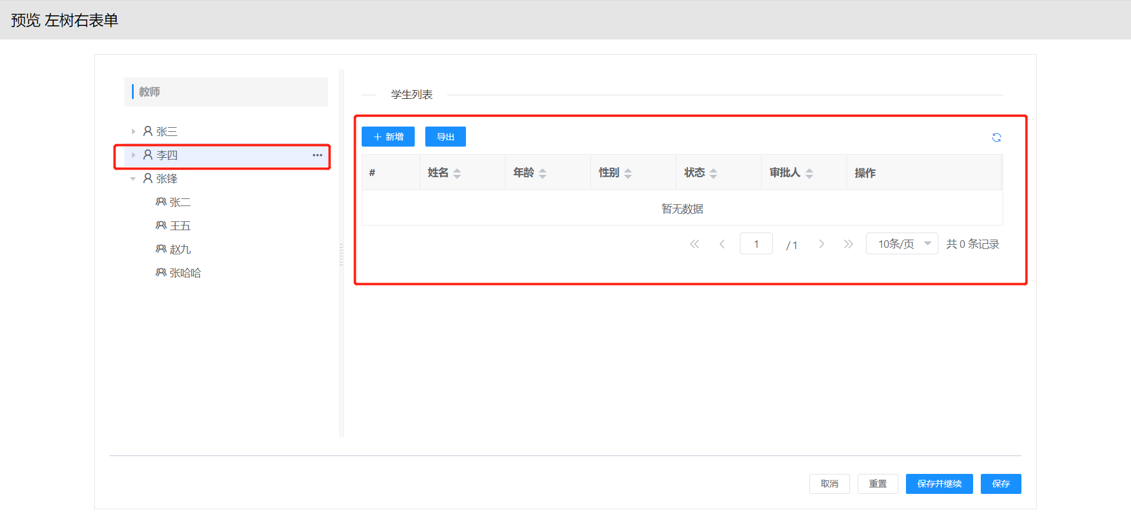1131x531 pixels.
Task: Go to the first page of results
Action: (695, 244)
